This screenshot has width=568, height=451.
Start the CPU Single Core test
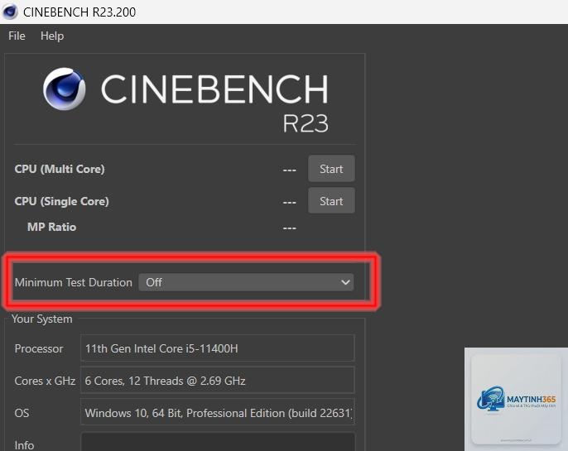coord(331,201)
